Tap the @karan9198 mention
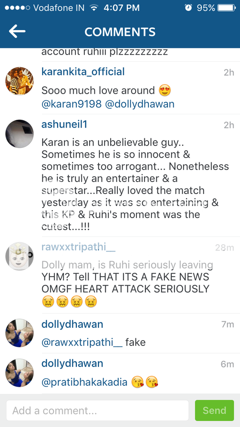Screen dimensions: 240x427 pos(72,104)
